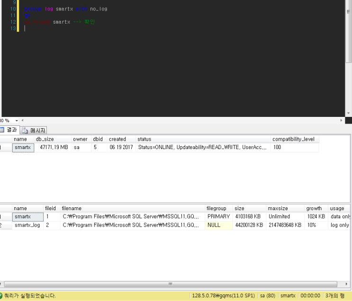The image size is (352, 301).
Task: Select the 47171.19 MB cell
Action: 53,147
